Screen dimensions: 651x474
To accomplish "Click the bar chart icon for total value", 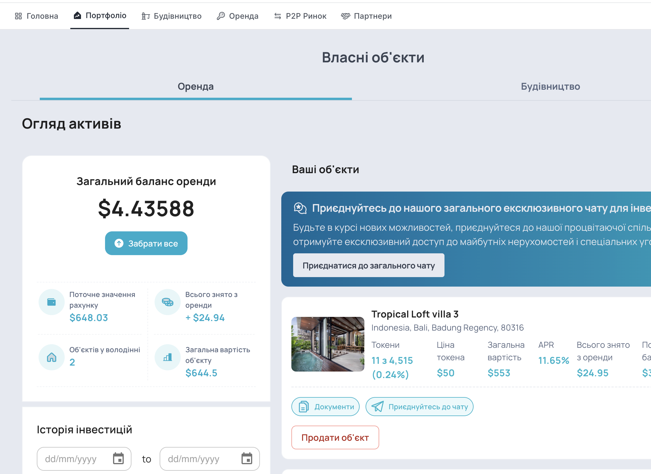I will [x=168, y=357].
